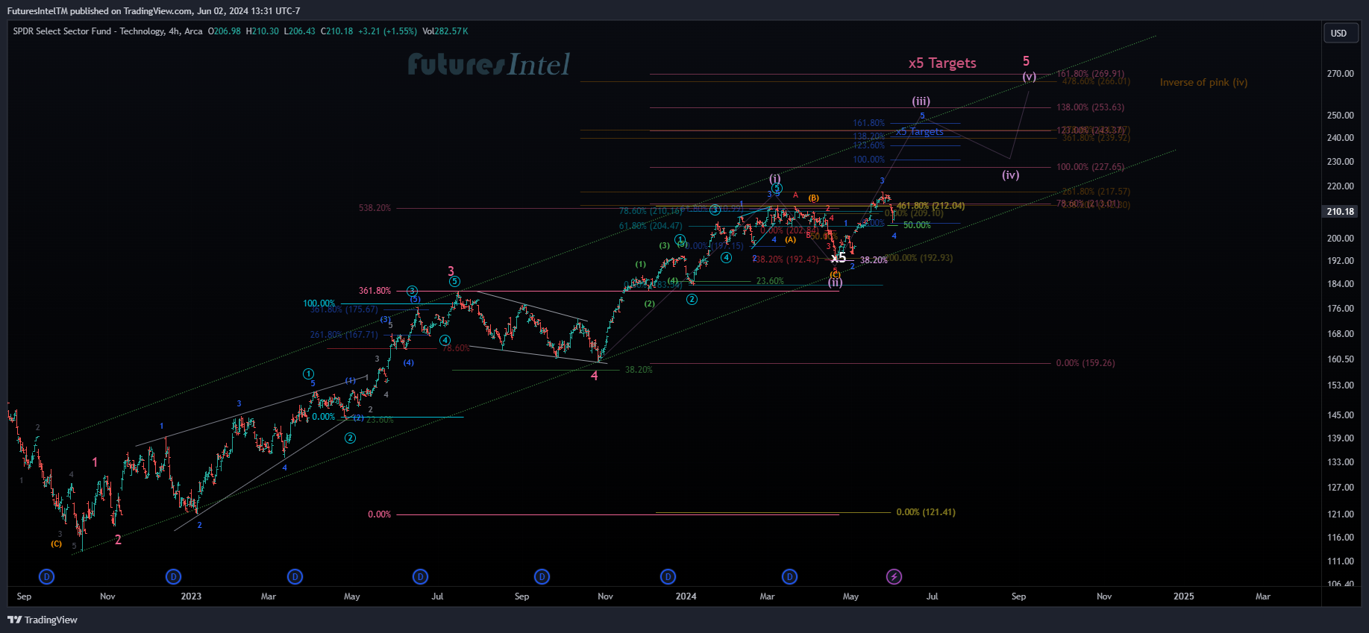
Task: Click the 160.50 price axis label
Action: [x=1340, y=359]
